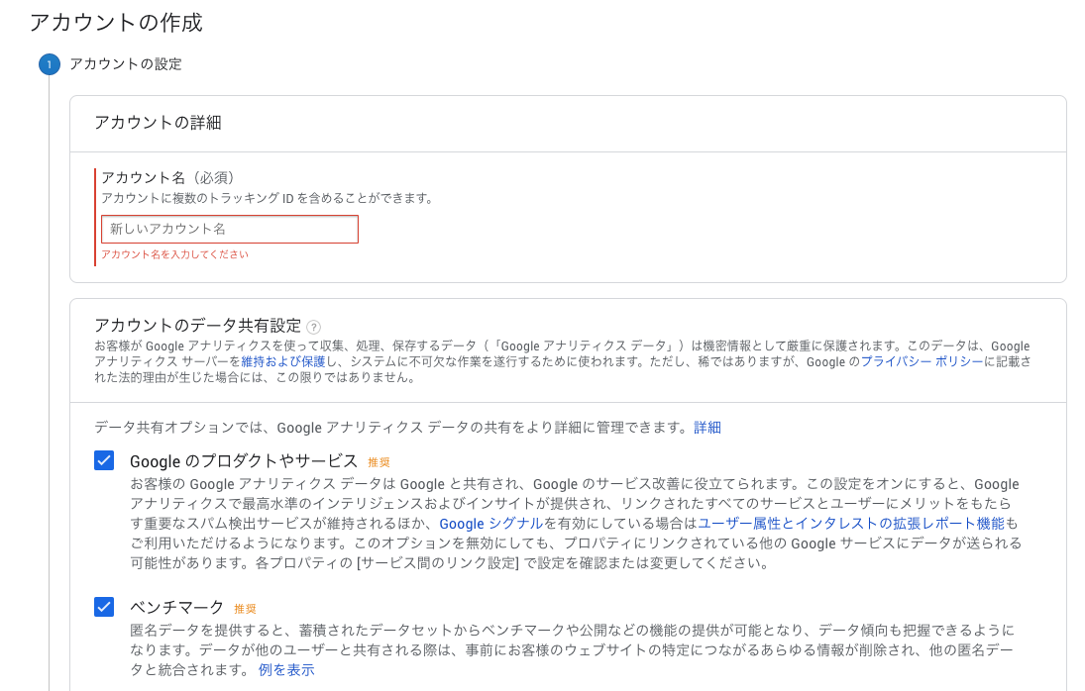The height and width of the screenshot is (691, 1085).
Task: Click the 例を表示 link
Action: point(286,669)
